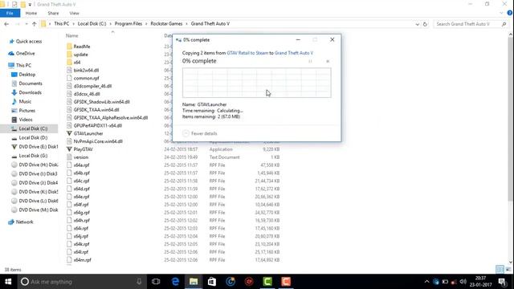The height and width of the screenshot is (289, 514).
Task: Open the update folder
Action: click(80, 55)
